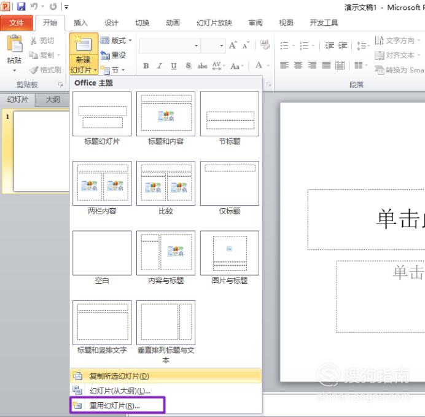Align text right

coord(312,65)
